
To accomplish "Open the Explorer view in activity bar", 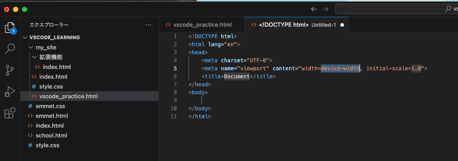I will click(x=10, y=28).
